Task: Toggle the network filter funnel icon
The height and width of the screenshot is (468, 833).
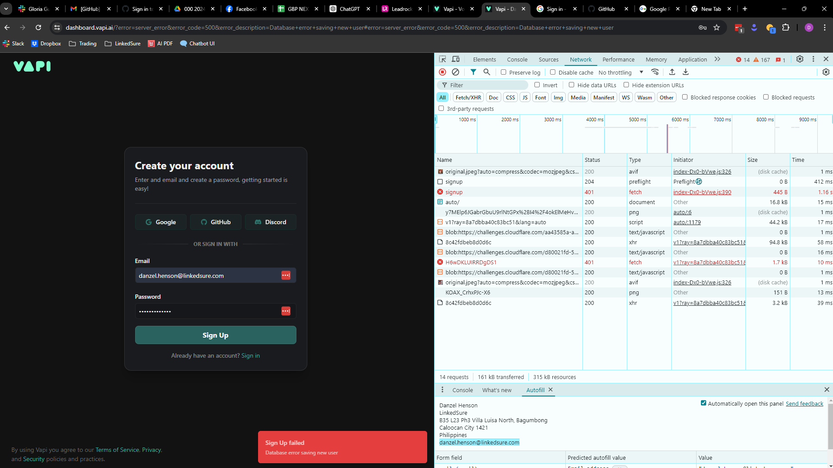Action: coord(473,72)
